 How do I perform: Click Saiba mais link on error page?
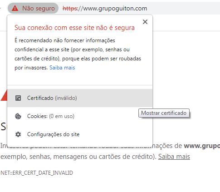pos(174,157)
